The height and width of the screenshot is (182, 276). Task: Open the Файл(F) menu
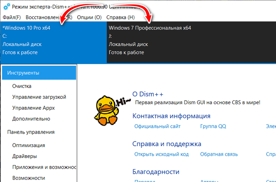click(12, 17)
